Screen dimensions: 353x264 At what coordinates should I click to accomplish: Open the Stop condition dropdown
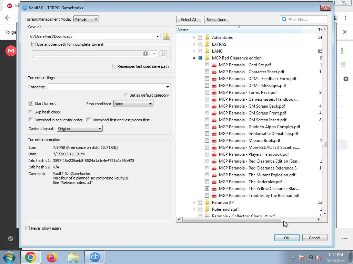(133, 104)
